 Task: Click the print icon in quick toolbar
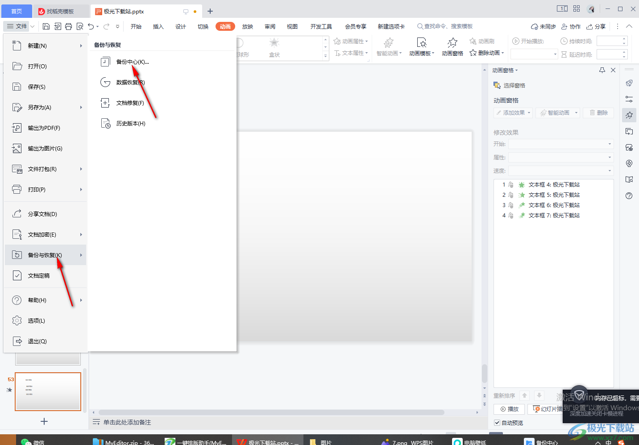[x=68, y=26]
